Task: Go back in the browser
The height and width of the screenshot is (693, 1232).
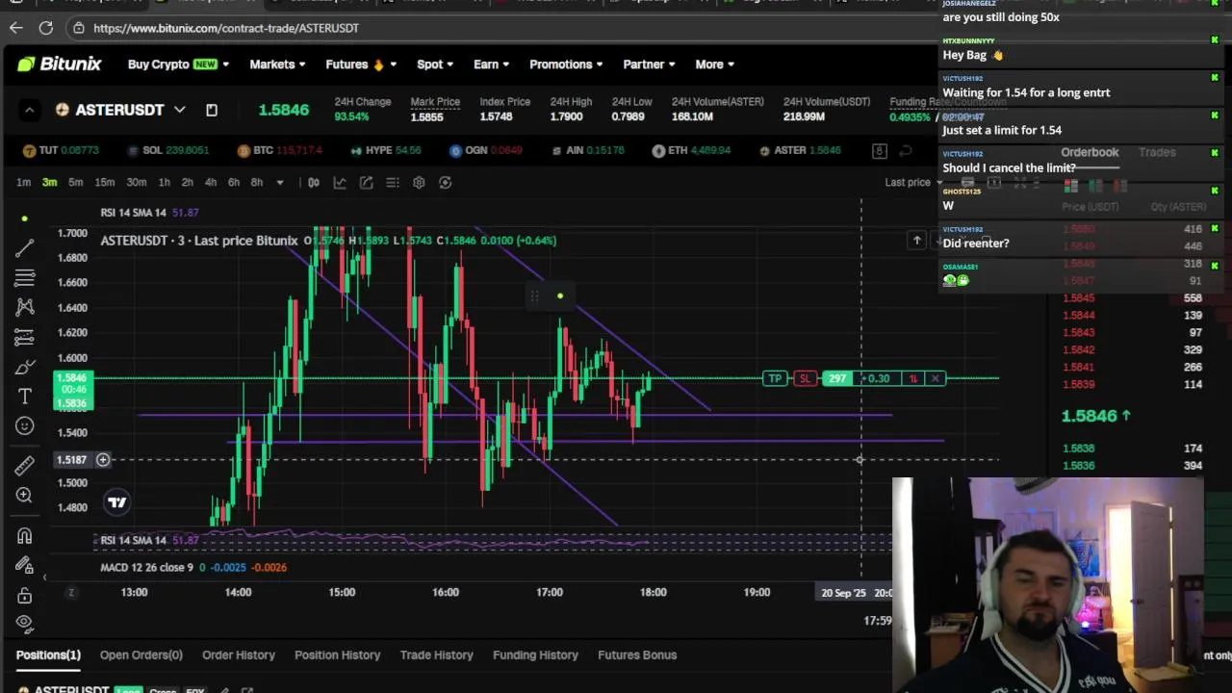Action: coord(15,28)
